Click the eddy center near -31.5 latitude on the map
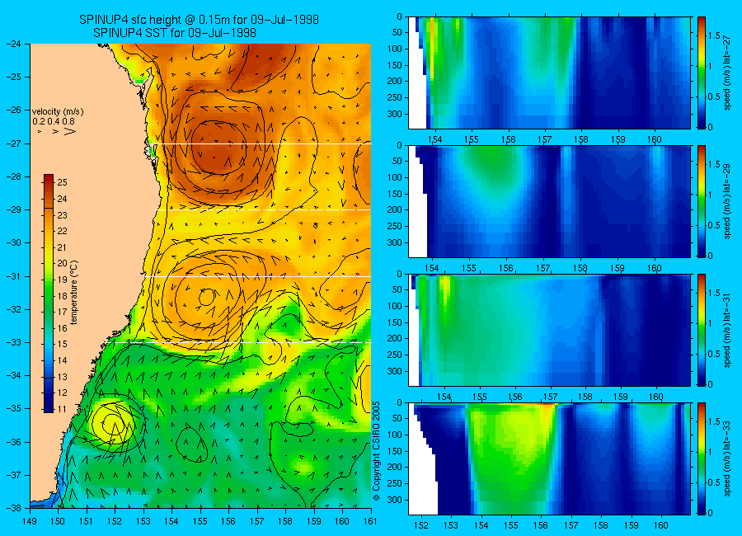The image size is (742, 536). (x=207, y=298)
